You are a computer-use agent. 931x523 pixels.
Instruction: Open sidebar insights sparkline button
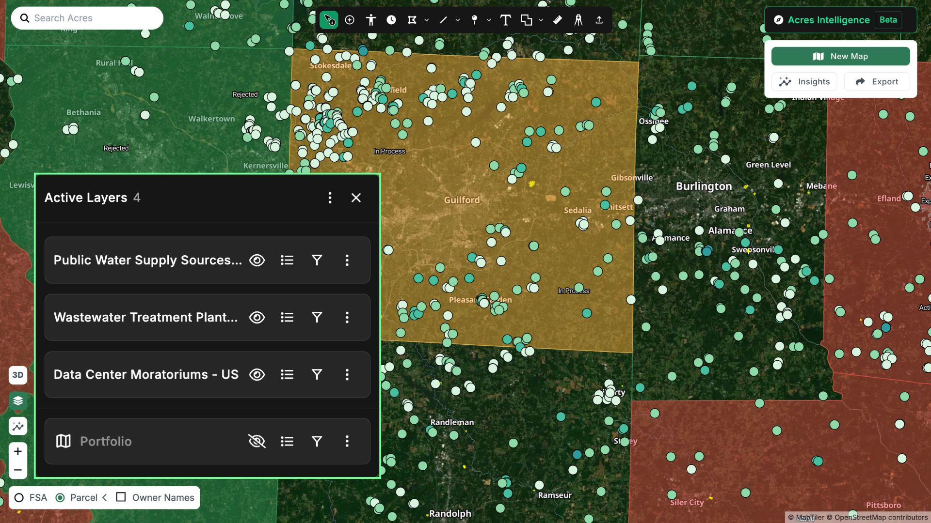point(18,427)
